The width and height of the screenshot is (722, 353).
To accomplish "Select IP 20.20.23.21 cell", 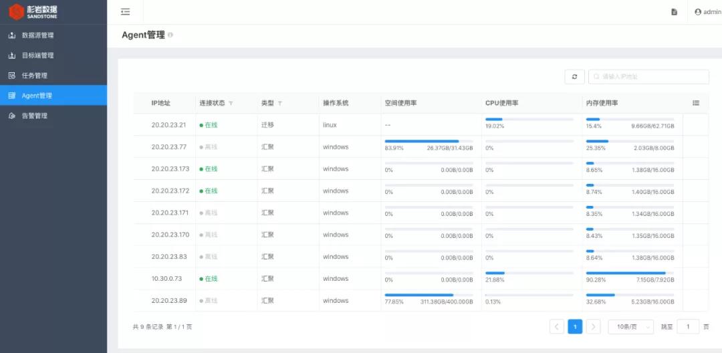I will coord(168,125).
